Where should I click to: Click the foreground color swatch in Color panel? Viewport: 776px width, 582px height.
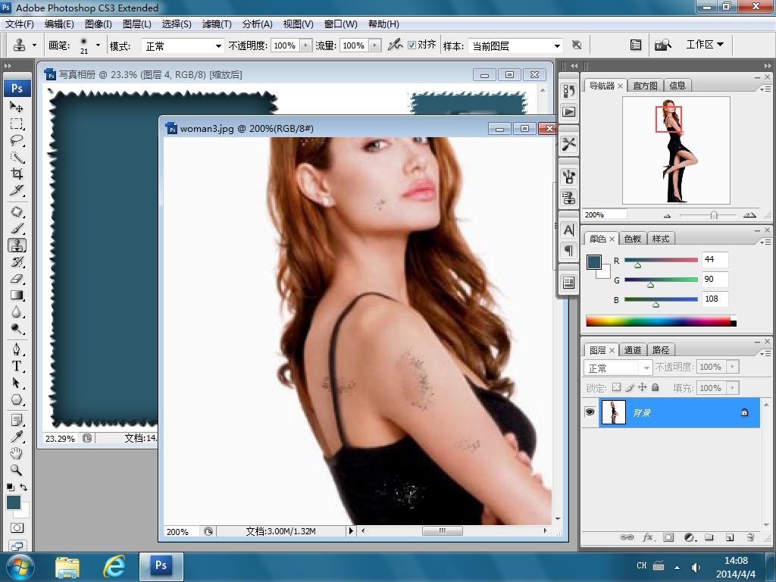pos(593,262)
